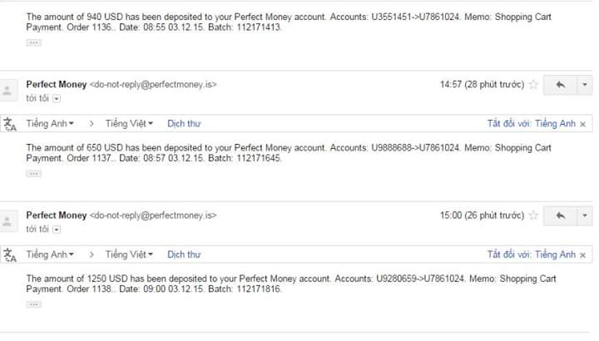Image resolution: width=599 pixels, height=341 pixels.
Task: Open more options for the 15:00 email
Action: (x=584, y=215)
